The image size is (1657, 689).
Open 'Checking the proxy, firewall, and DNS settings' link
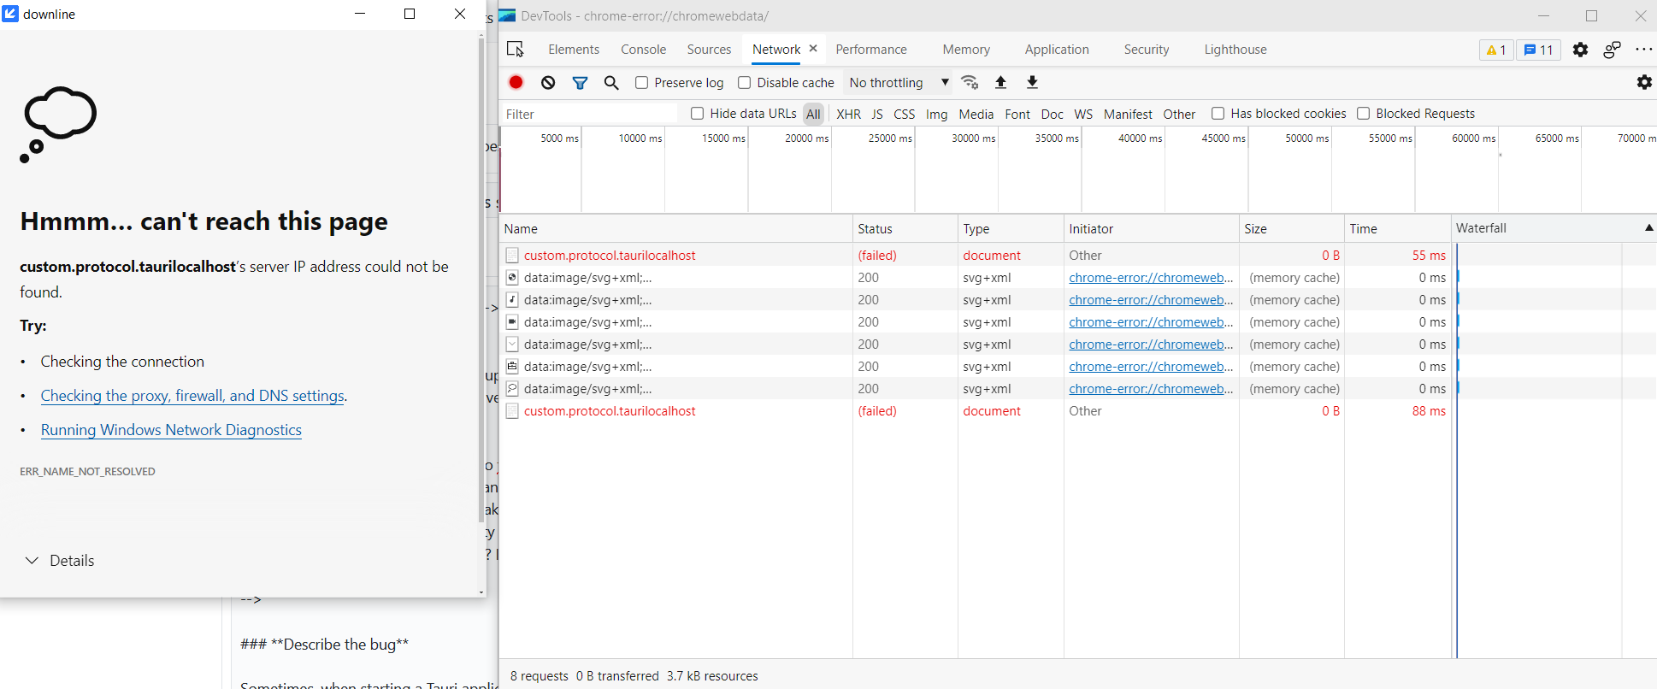click(192, 396)
